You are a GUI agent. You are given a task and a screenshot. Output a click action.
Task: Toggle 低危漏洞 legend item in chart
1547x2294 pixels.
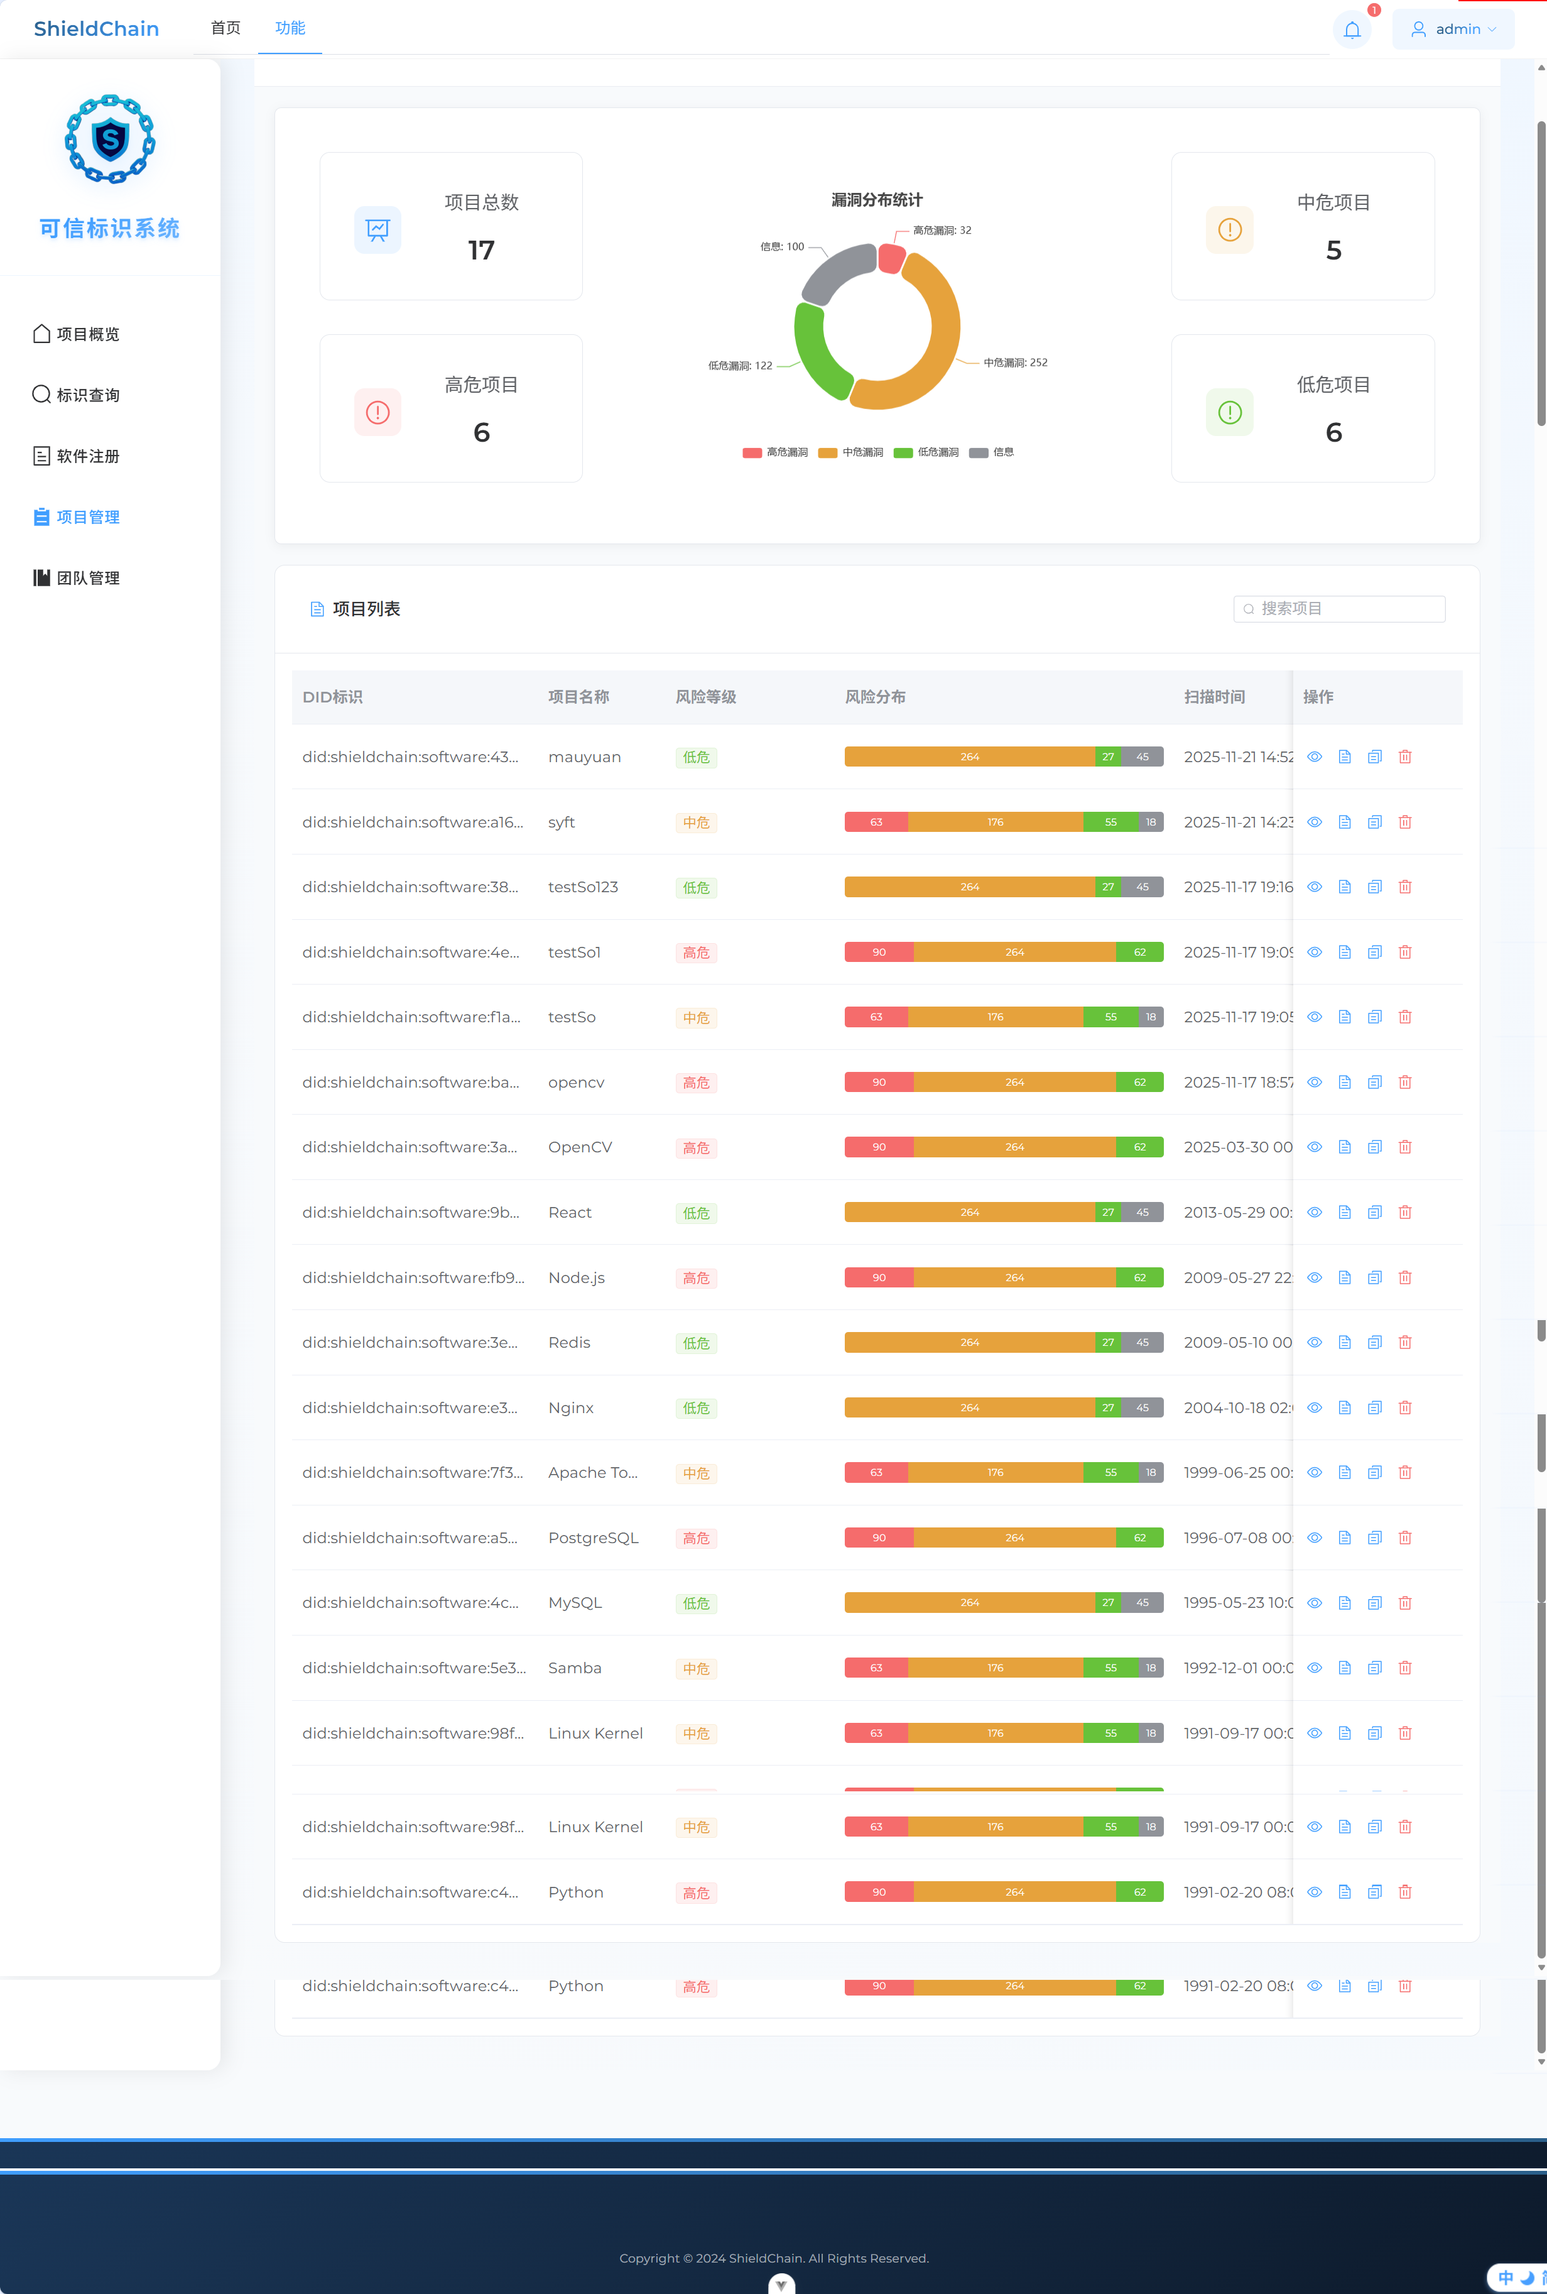pyautogui.click(x=926, y=453)
